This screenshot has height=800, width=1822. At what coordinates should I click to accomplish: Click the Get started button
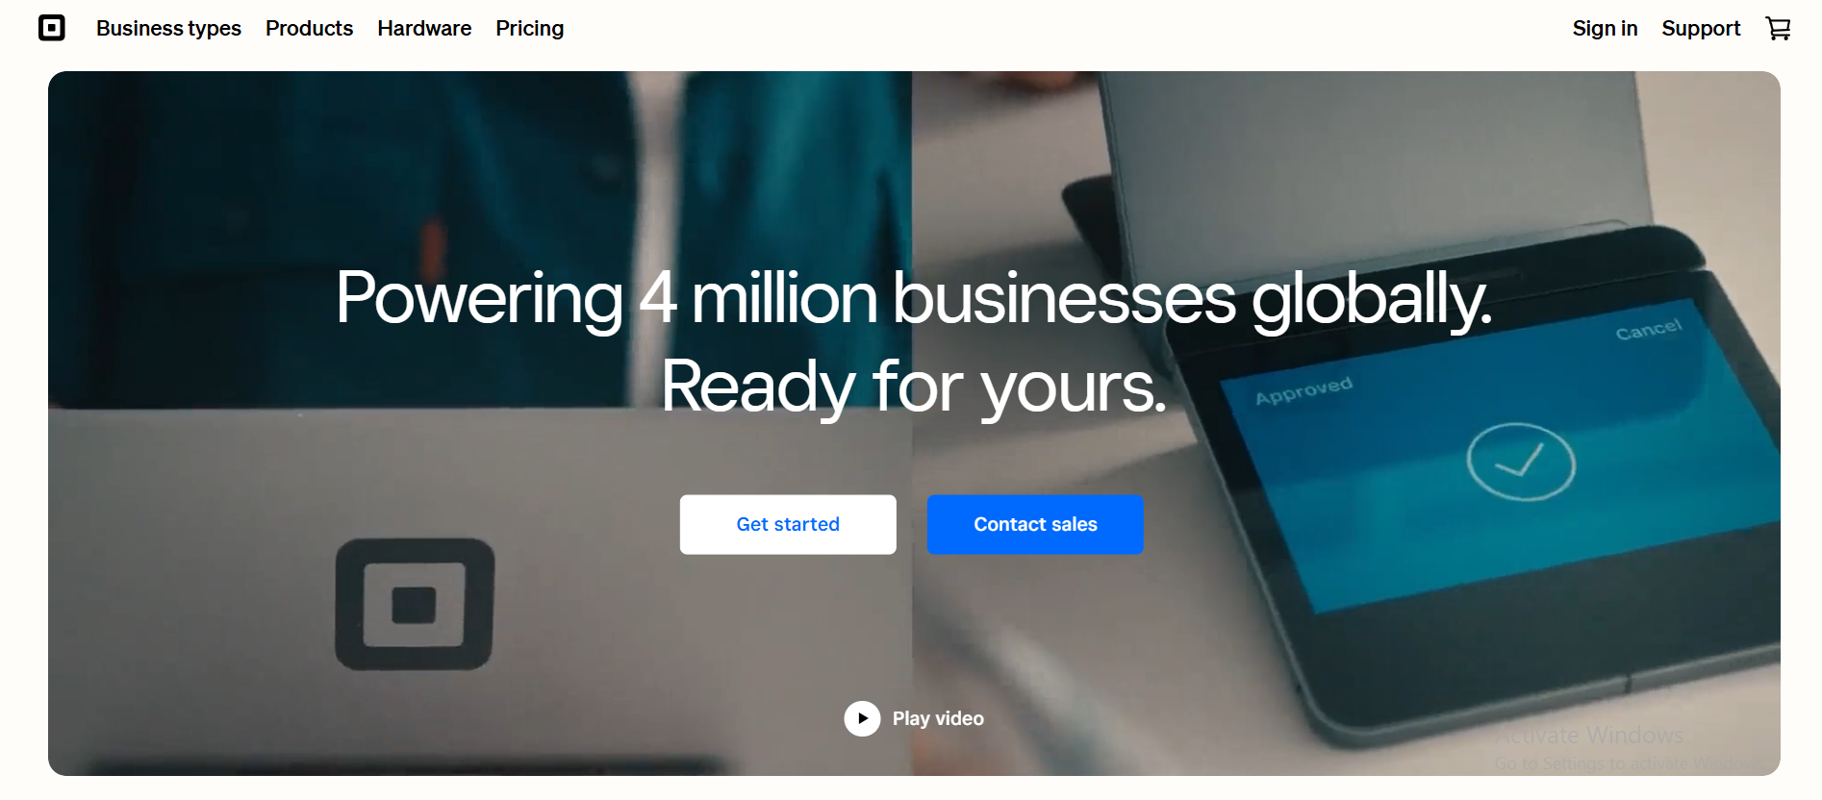tap(788, 524)
